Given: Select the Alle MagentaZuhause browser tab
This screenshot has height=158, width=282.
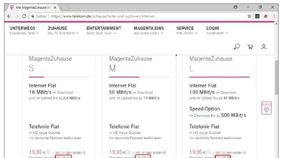Looking at the screenshot, I should click(33, 8).
